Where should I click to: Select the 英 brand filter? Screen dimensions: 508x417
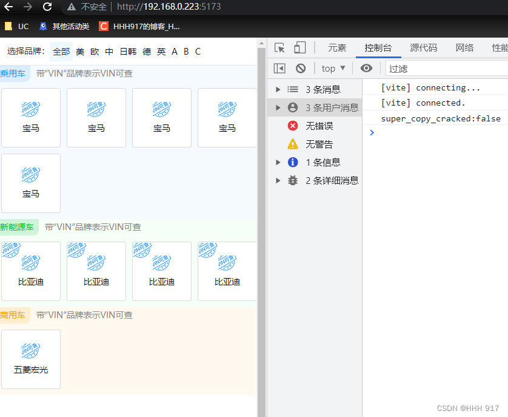pyautogui.click(x=161, y=52)
